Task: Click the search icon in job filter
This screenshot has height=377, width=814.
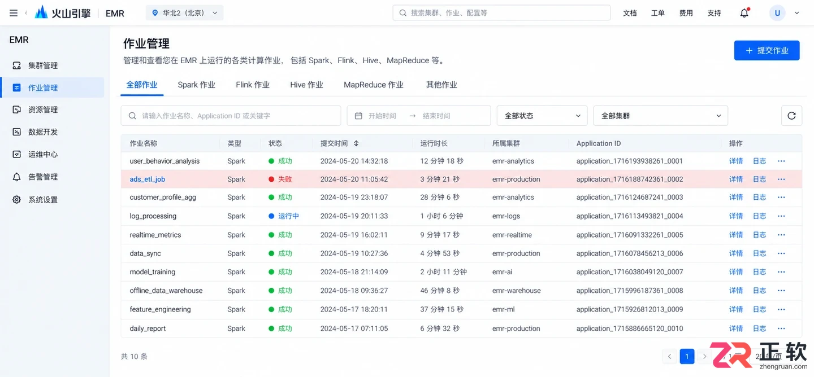Action: pos(132,116)
